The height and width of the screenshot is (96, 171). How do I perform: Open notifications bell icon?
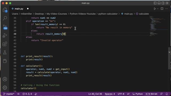[167, 94]
